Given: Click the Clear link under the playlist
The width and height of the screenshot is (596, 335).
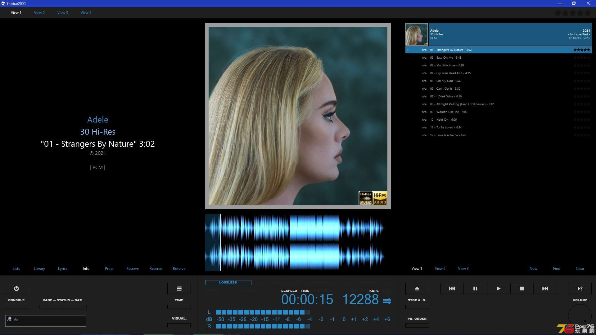Looking at the screenshot, I should pos(580,269).
